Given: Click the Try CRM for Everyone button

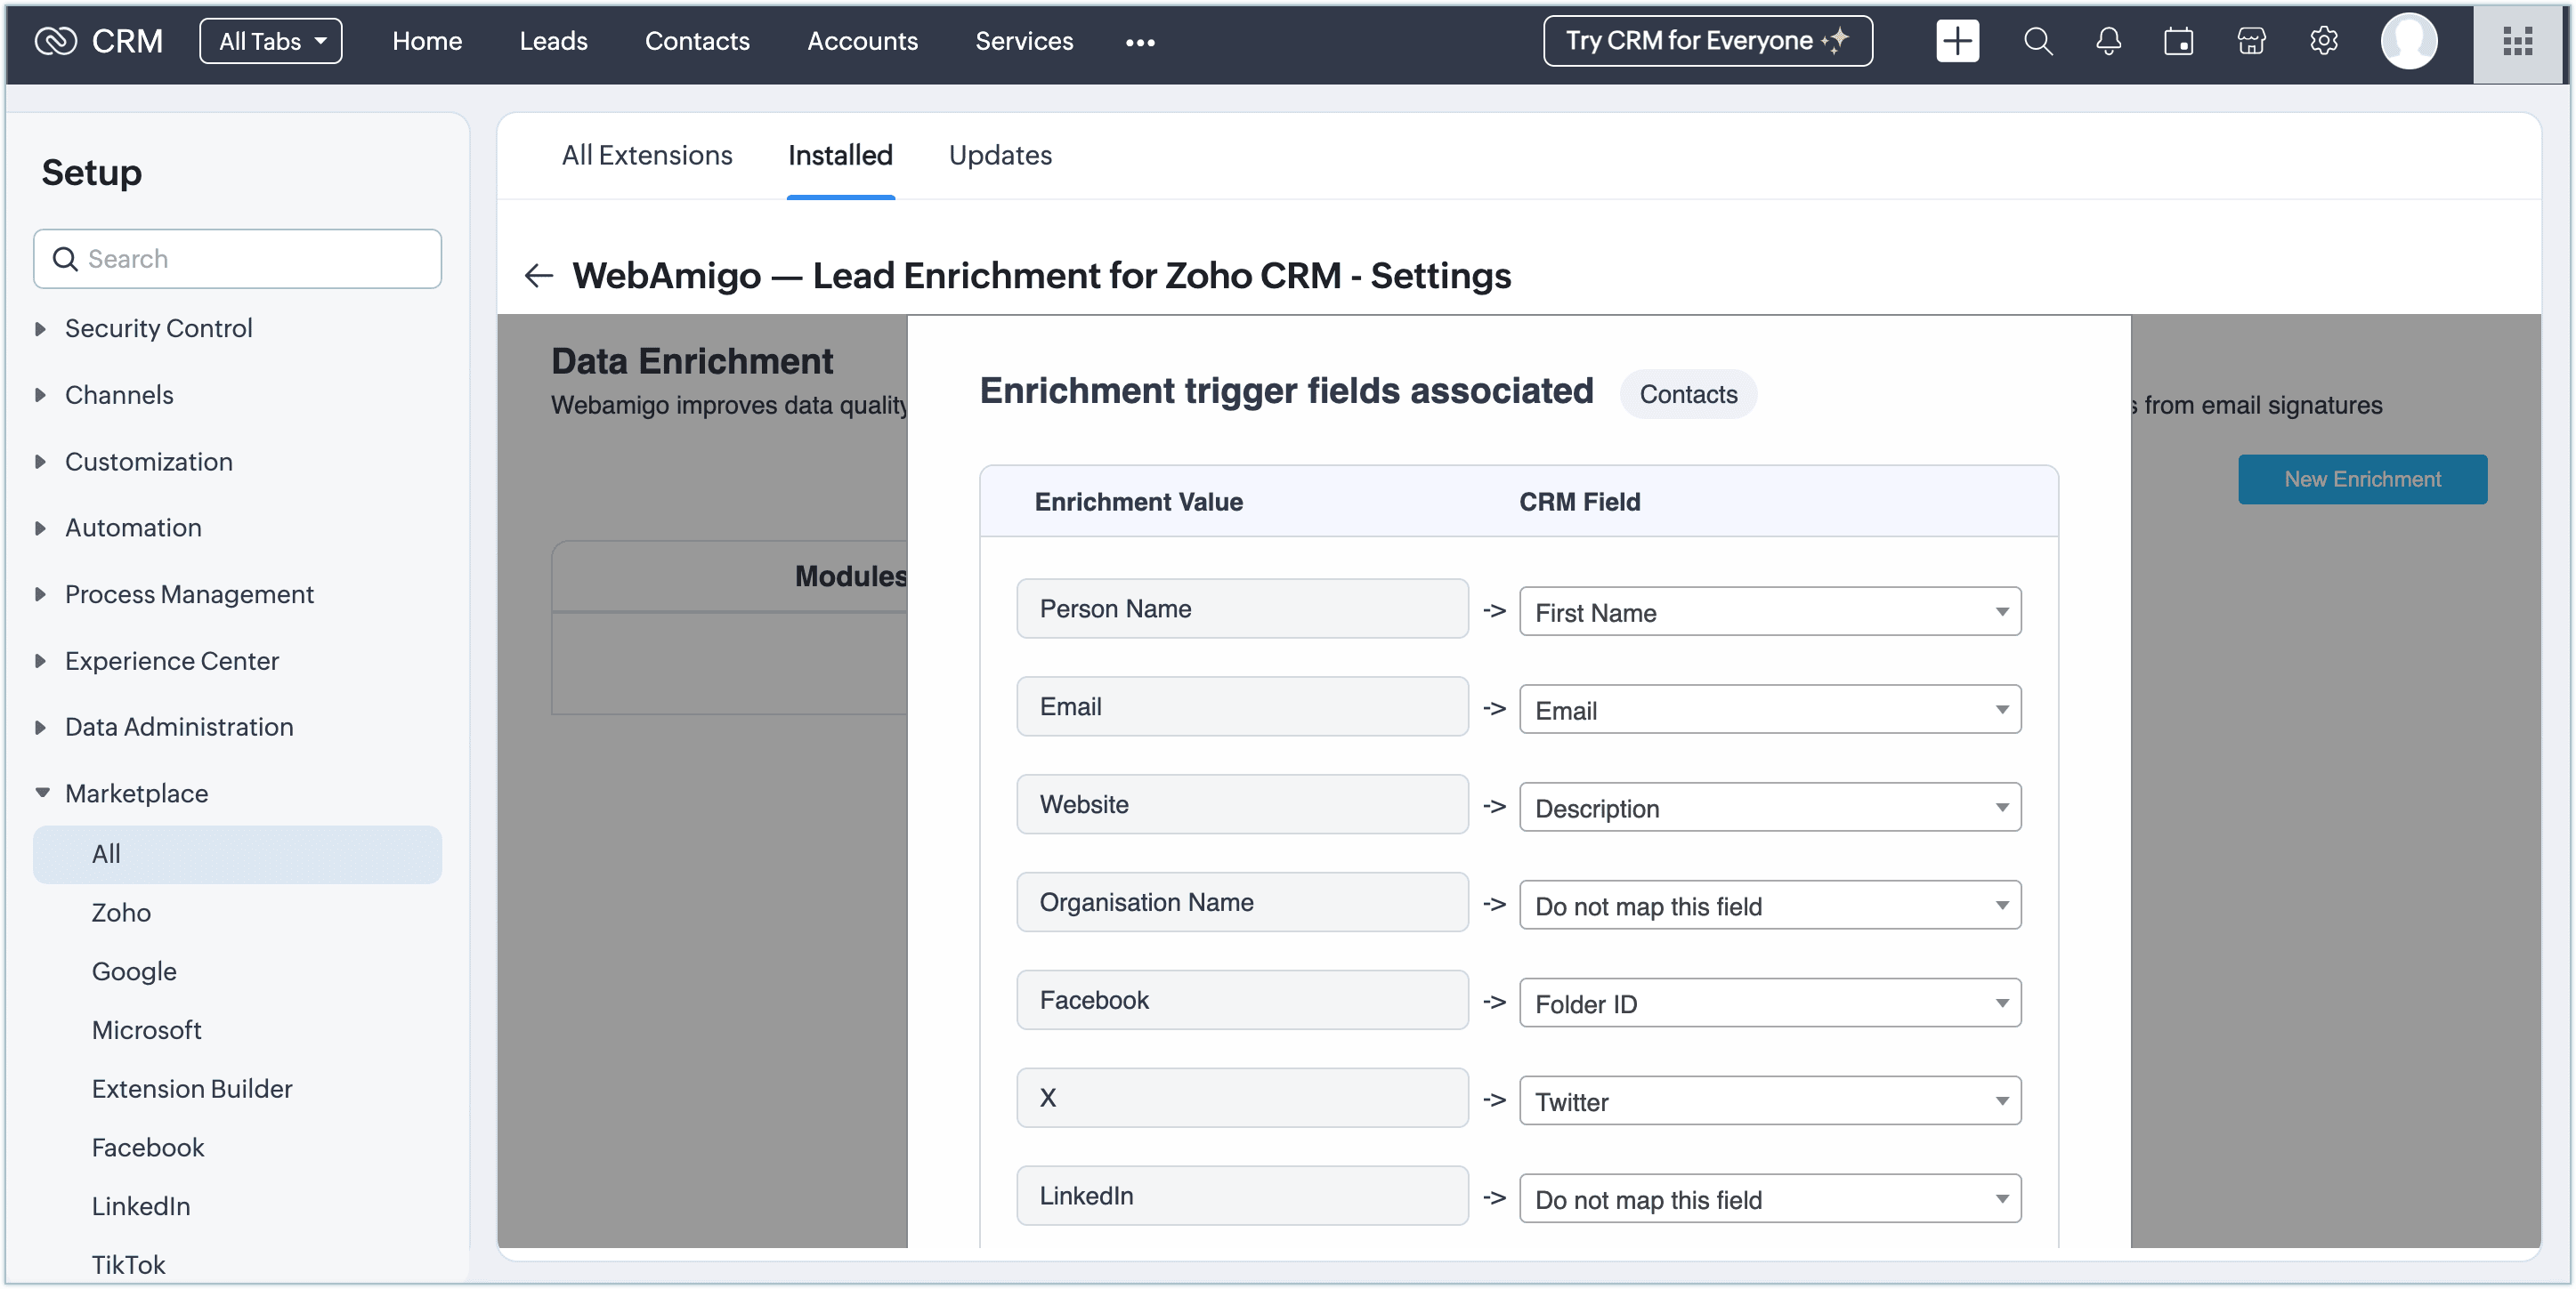Looking at the screenshot, I should point(1706,41).
